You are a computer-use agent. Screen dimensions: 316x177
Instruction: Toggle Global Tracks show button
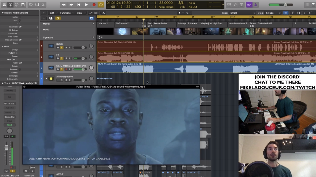91,18
